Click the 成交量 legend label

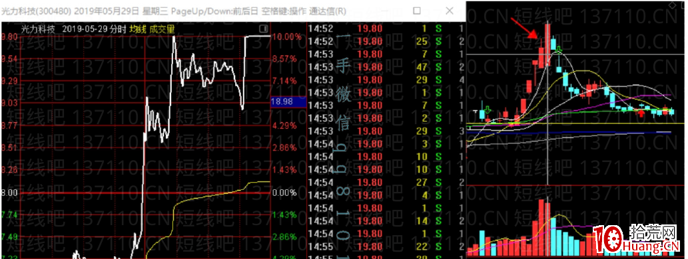162,29
